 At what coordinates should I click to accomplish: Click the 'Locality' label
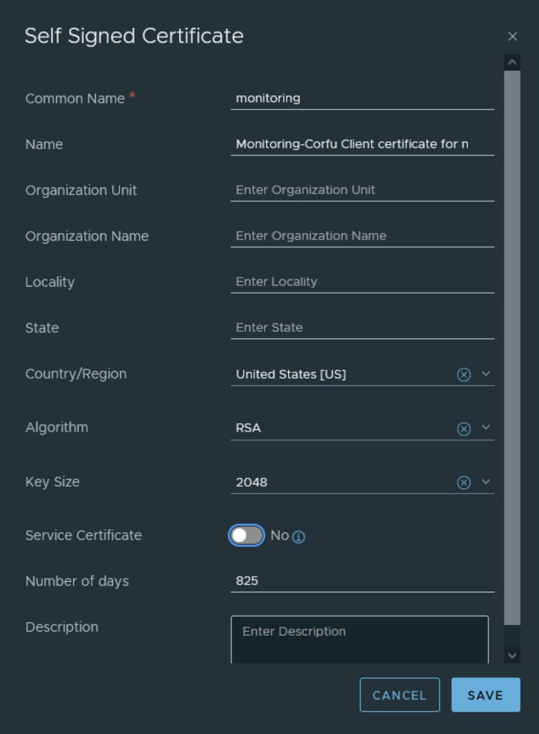click(x=50, y=282)
